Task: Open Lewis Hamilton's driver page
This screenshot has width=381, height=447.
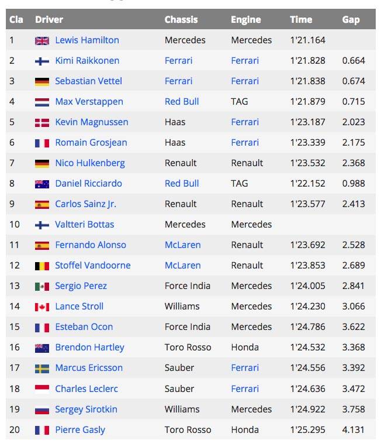Action: 87,40
